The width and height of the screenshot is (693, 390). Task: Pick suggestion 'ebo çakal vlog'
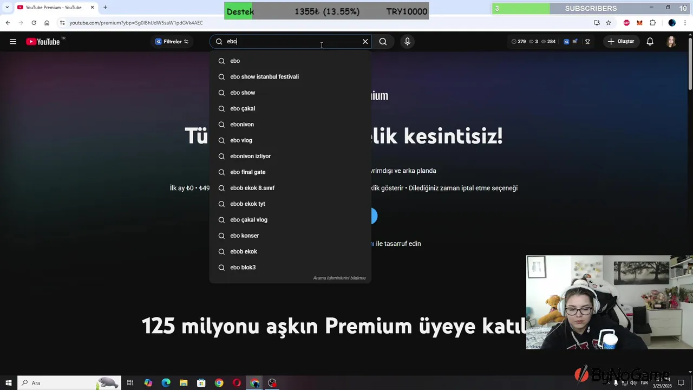[x=290, y=220]
